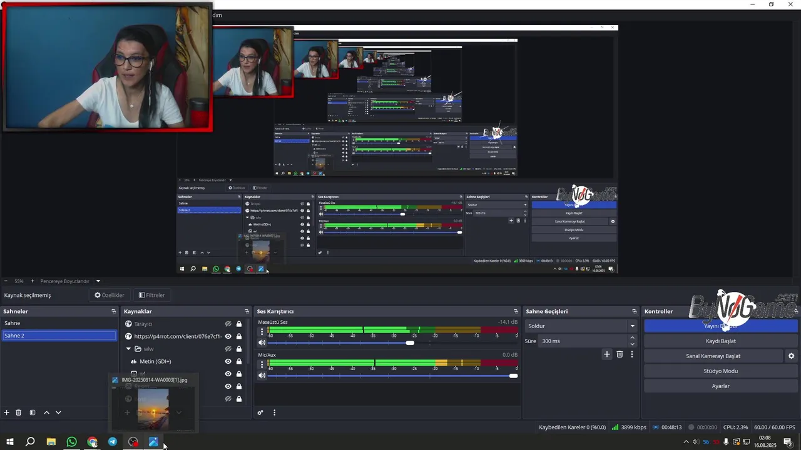Image resolution: width=801 pixels, height=450 pixels.
Task: Open Pencereye Boyutlandır preview scale dropdown
Action: (x=98, y=281)
